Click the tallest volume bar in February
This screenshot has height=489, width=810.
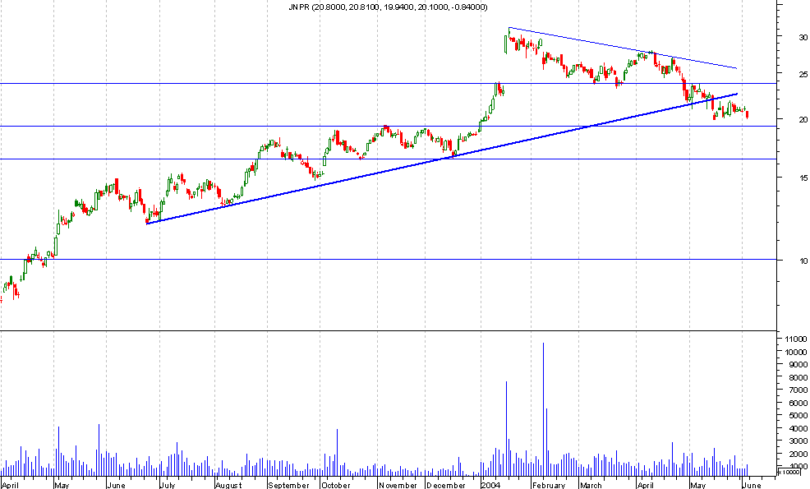pos(543,409)
